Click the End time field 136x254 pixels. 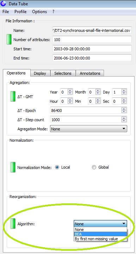(x=92, y=58)
